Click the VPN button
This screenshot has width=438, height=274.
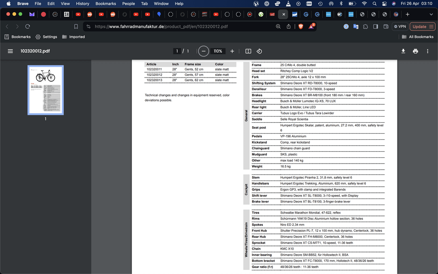point(400,26)
